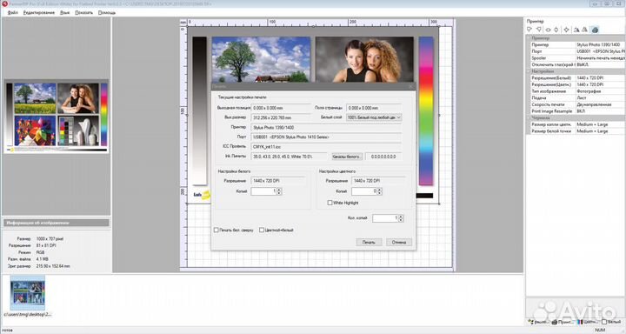Click the 'Информация об изображении' panel header
Screen dimensions: 626x334
[x=57, y=223]
